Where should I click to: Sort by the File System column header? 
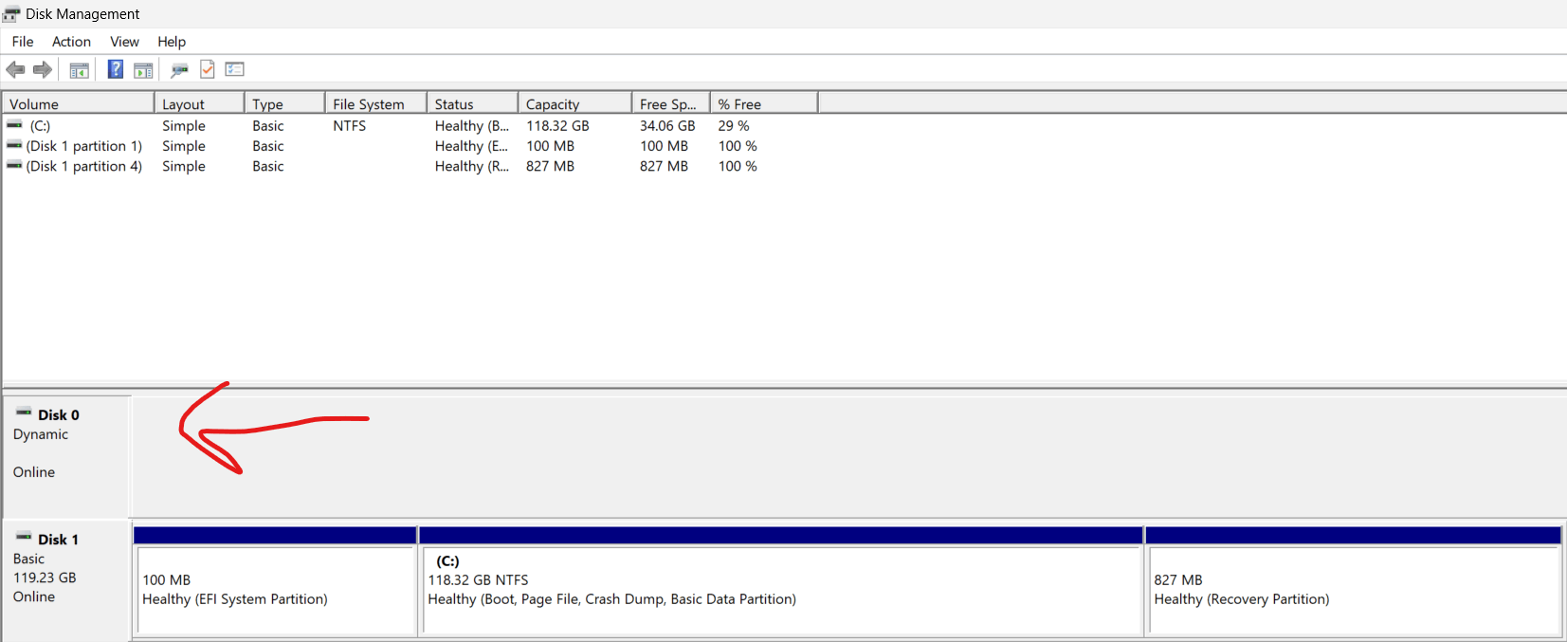(375, 103)
